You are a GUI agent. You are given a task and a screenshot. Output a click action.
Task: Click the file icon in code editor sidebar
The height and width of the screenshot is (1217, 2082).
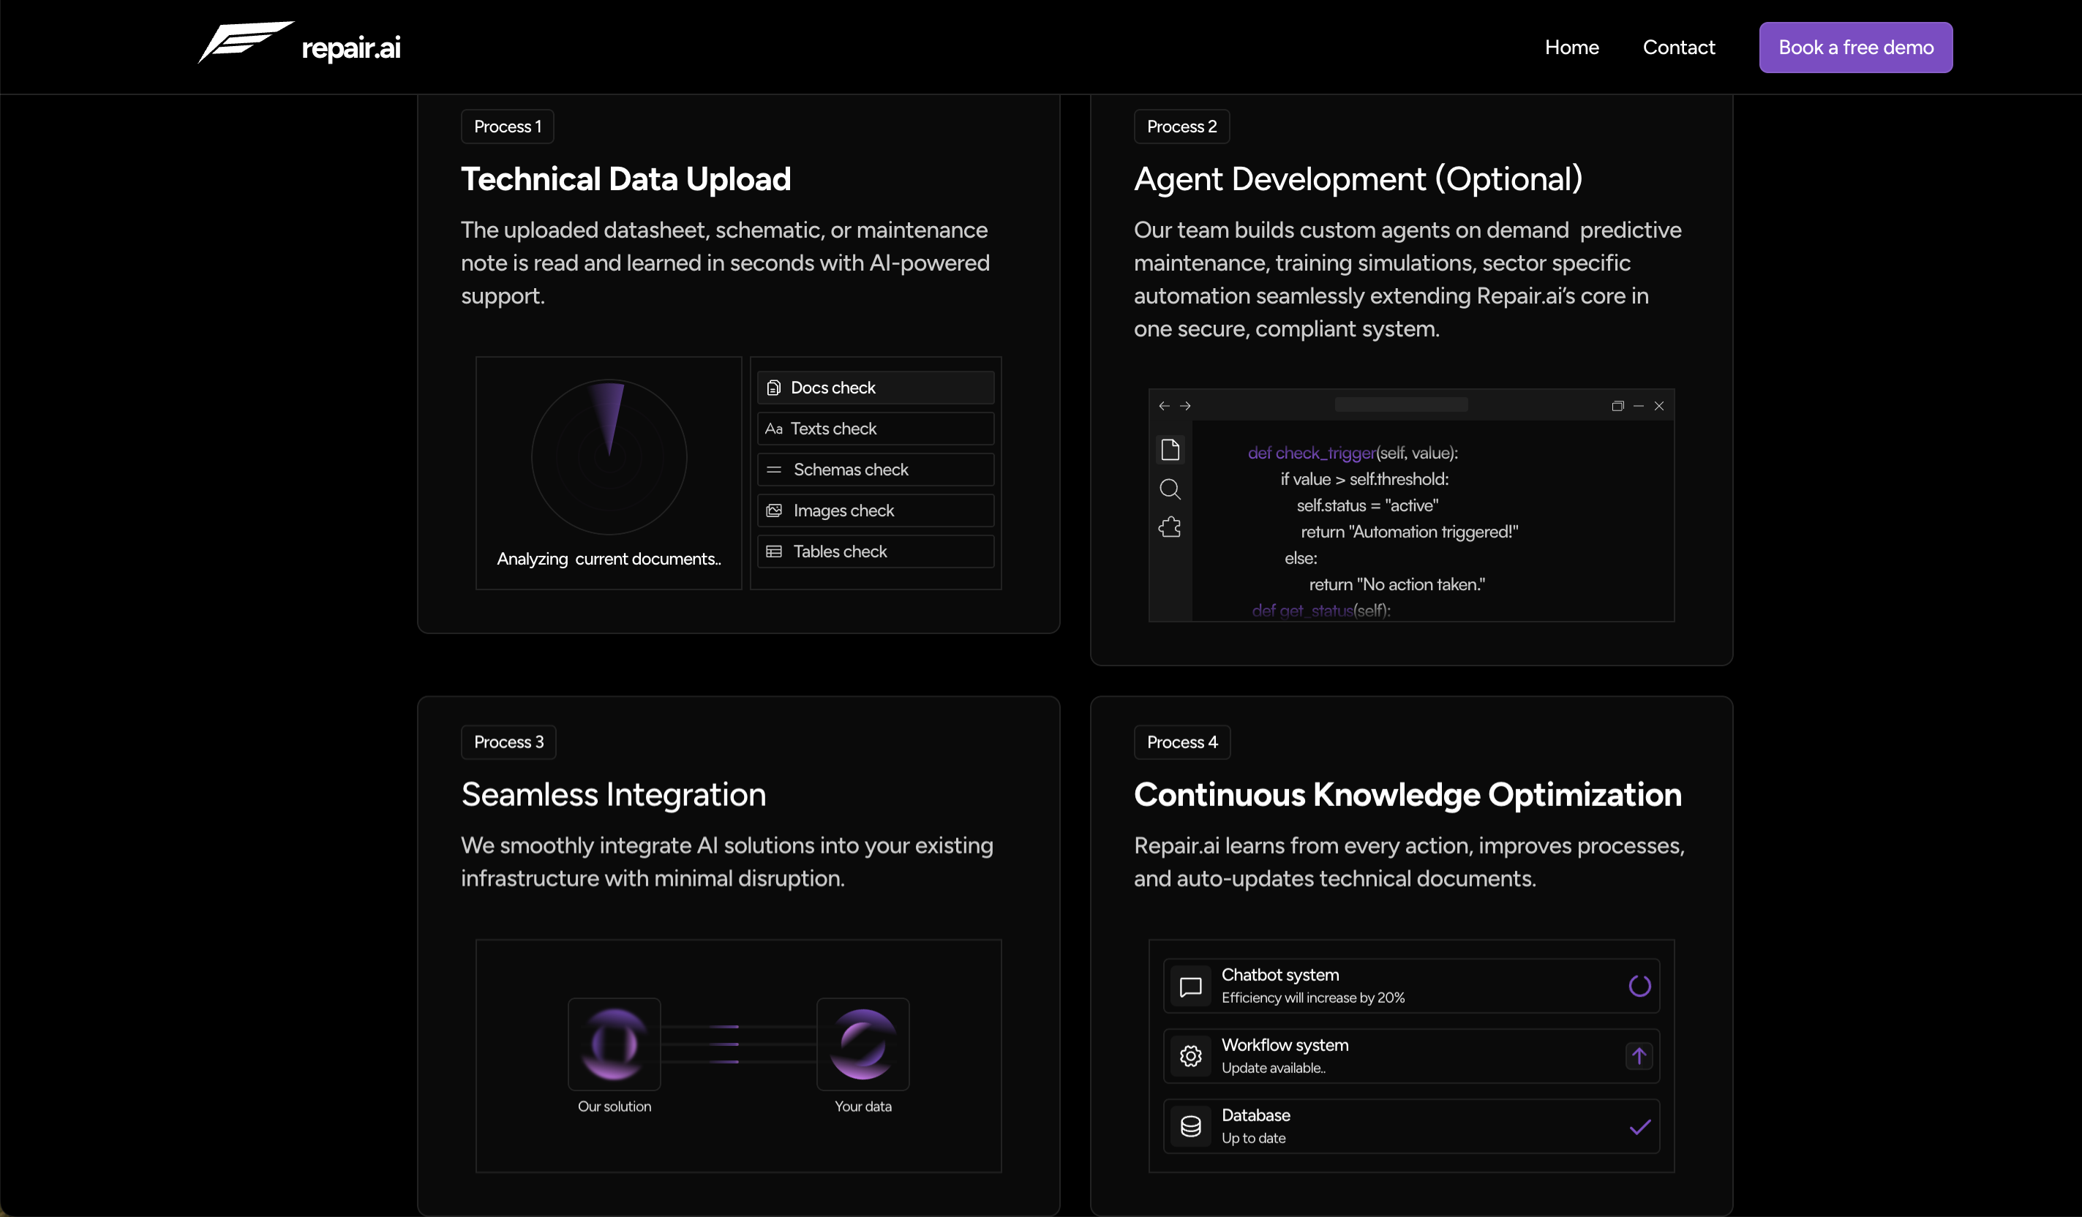point(1170,451)
